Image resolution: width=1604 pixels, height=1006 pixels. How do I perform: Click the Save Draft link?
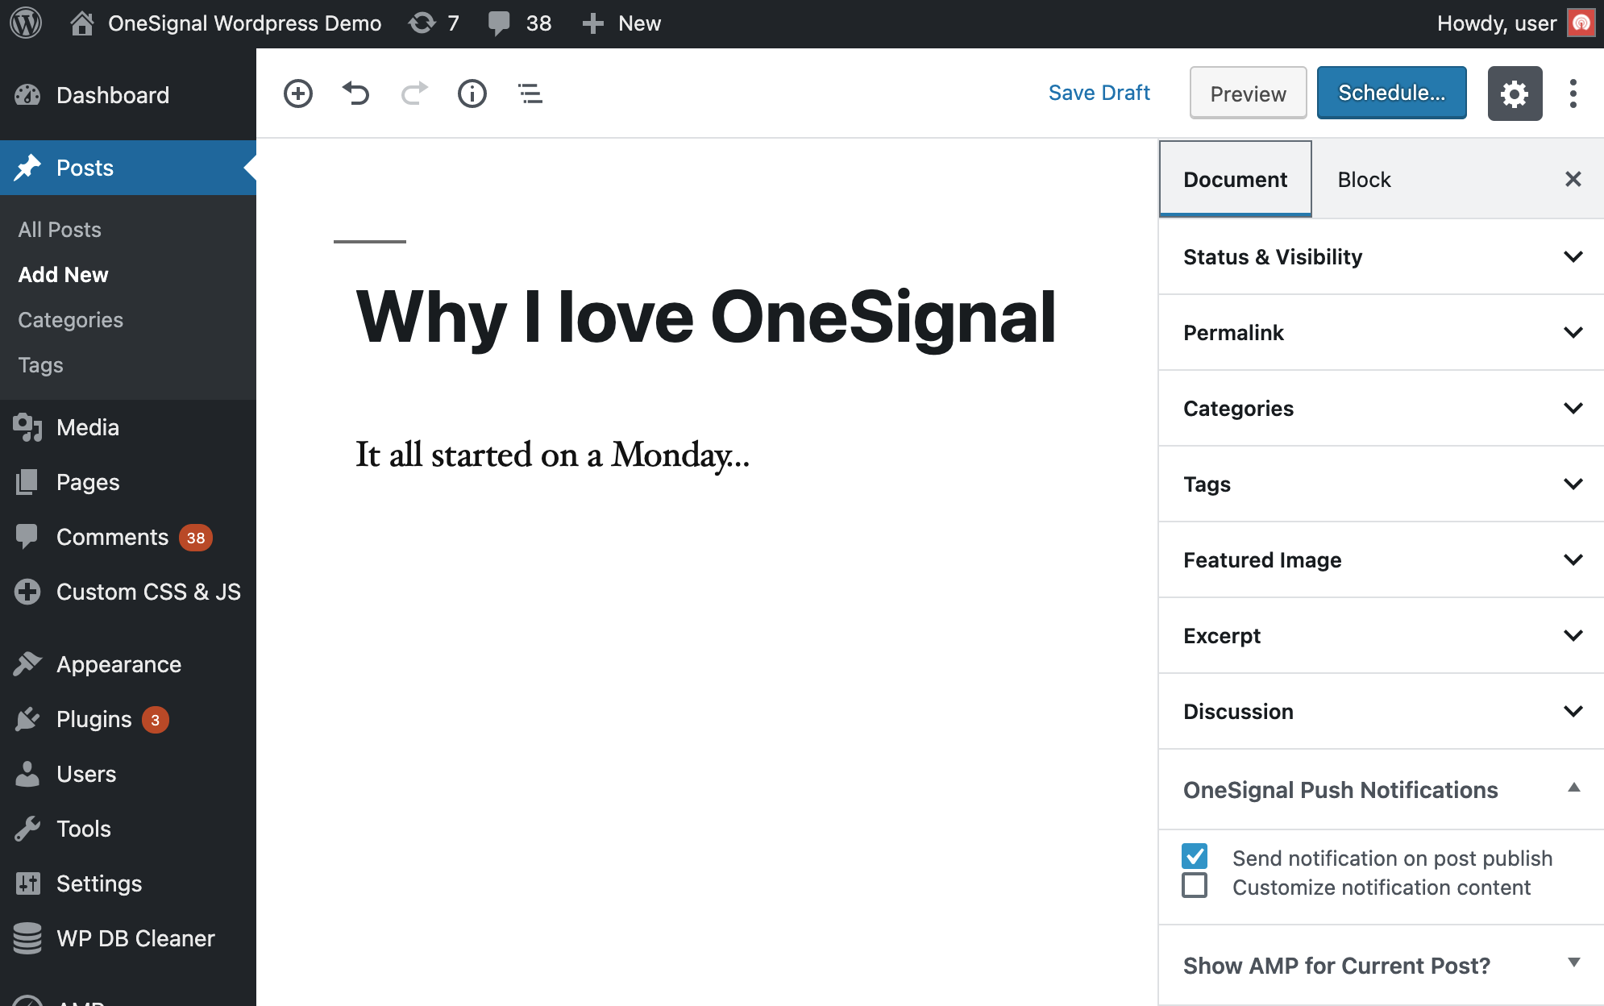[1099, 94]
